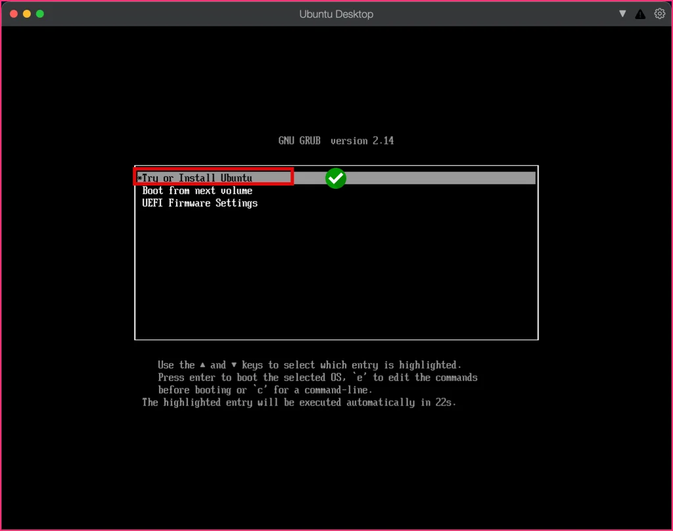Click the down arrow glyph in the help text

pos(234,365)
